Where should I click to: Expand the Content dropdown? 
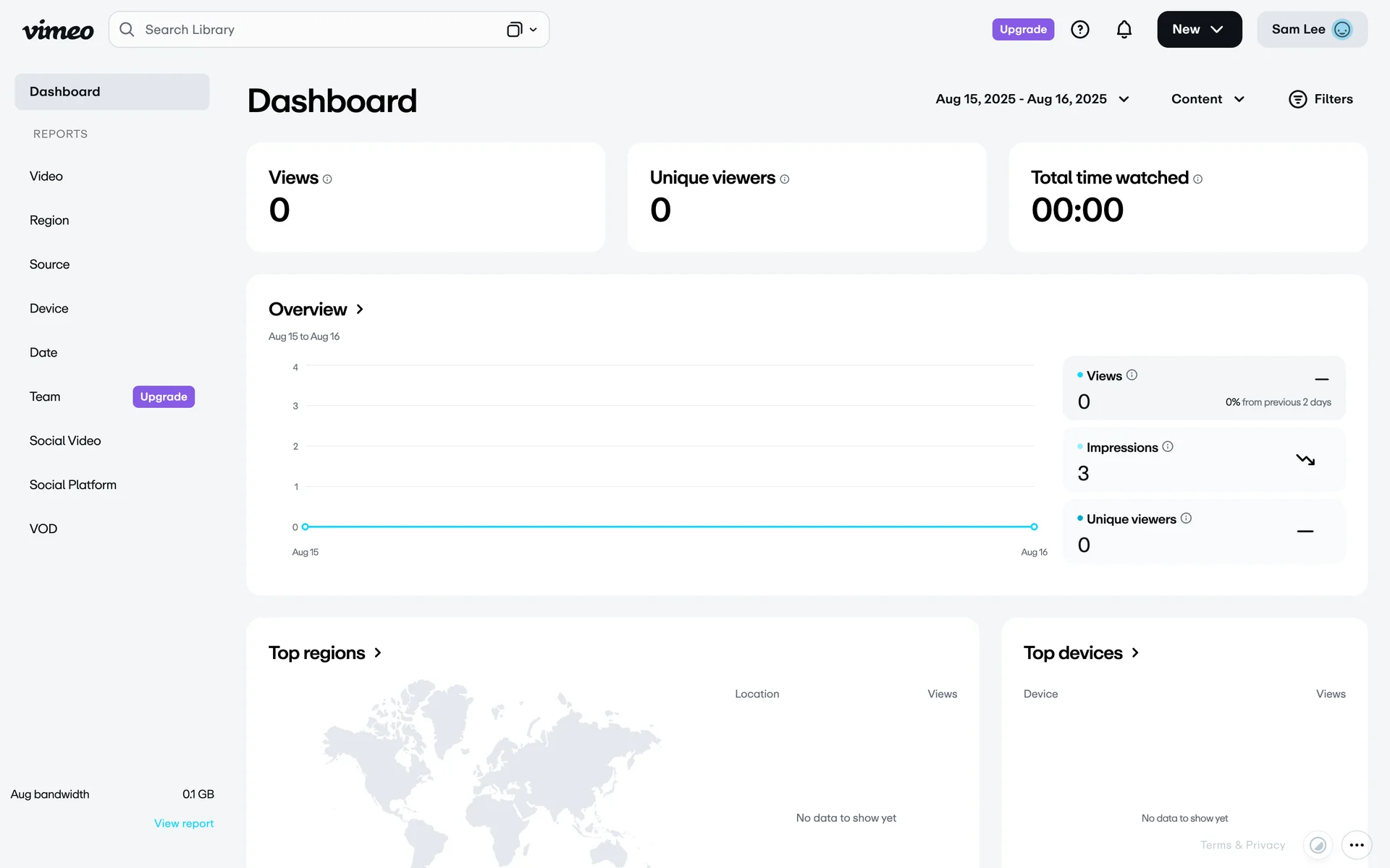(x=1207, y=99)
